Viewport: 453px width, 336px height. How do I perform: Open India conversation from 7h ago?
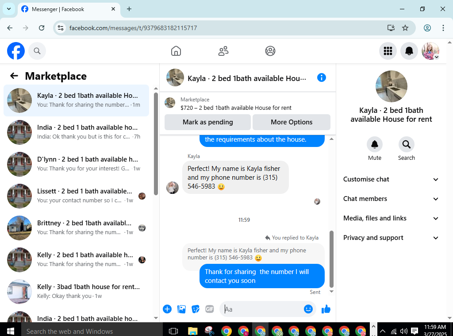click(76, 132)
